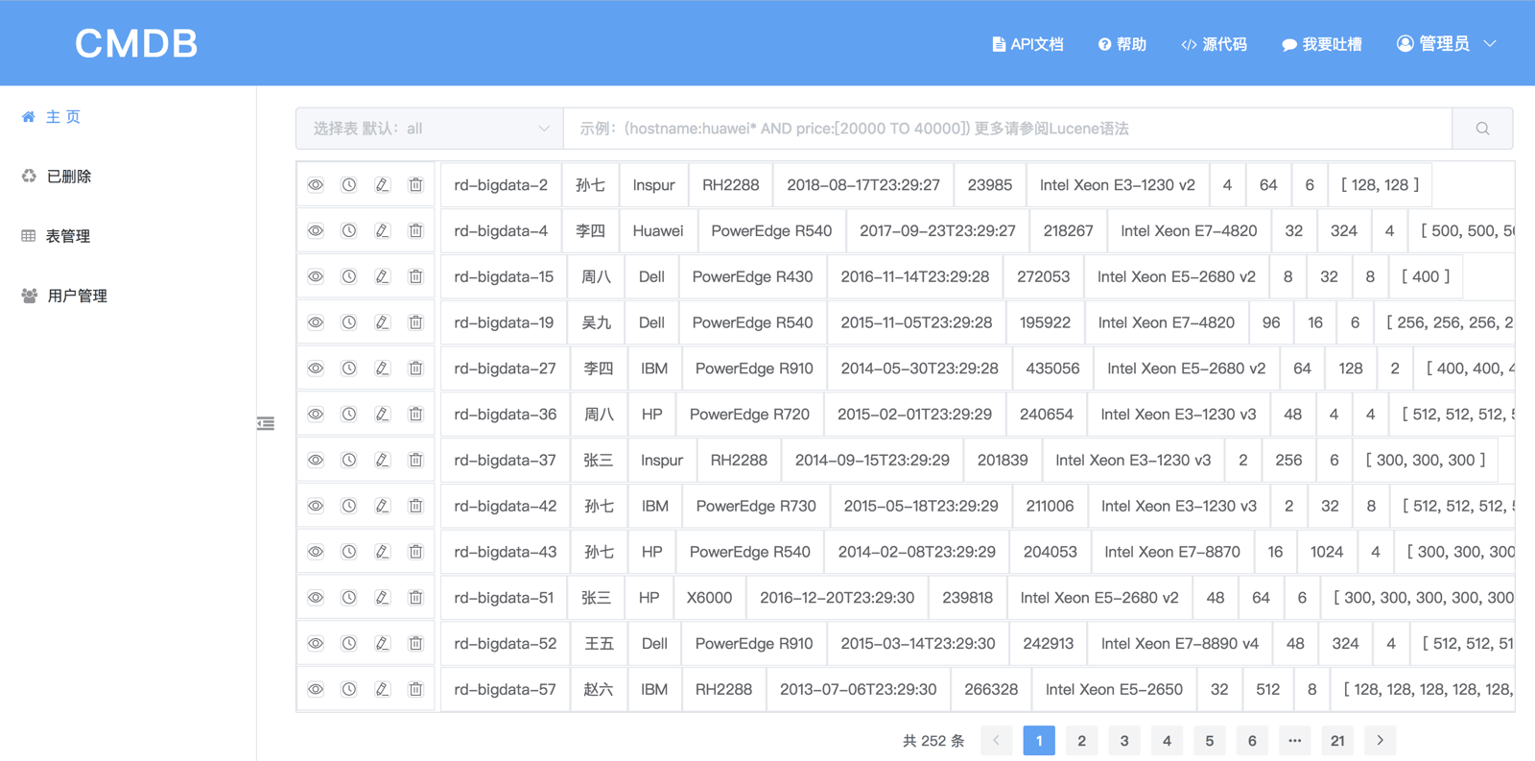This screenshot has height=761, width=1535.
Task: Navigate to 用户管理 in sidebar
Action: pos(77,297)
